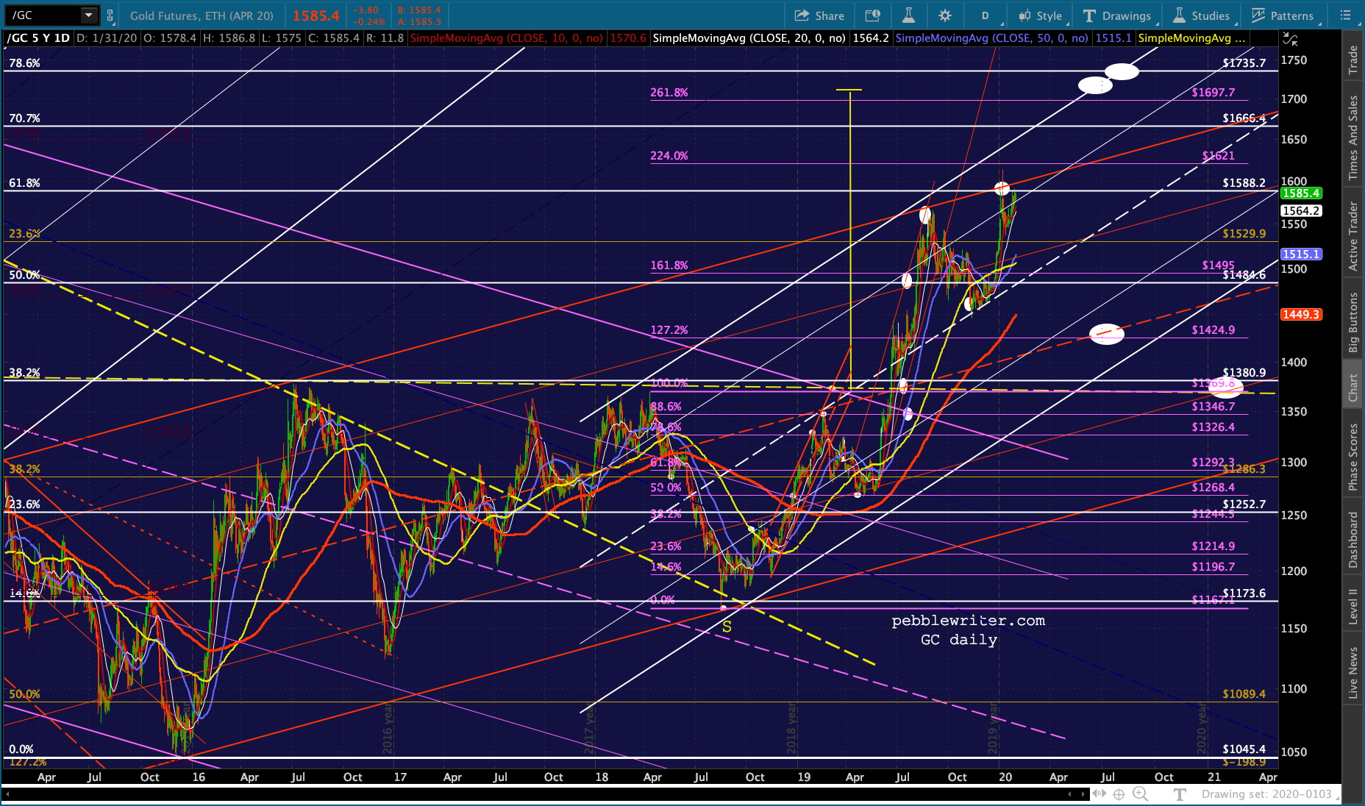
Task: Click the $1424.9 price level label
Action: [1213, 330]
